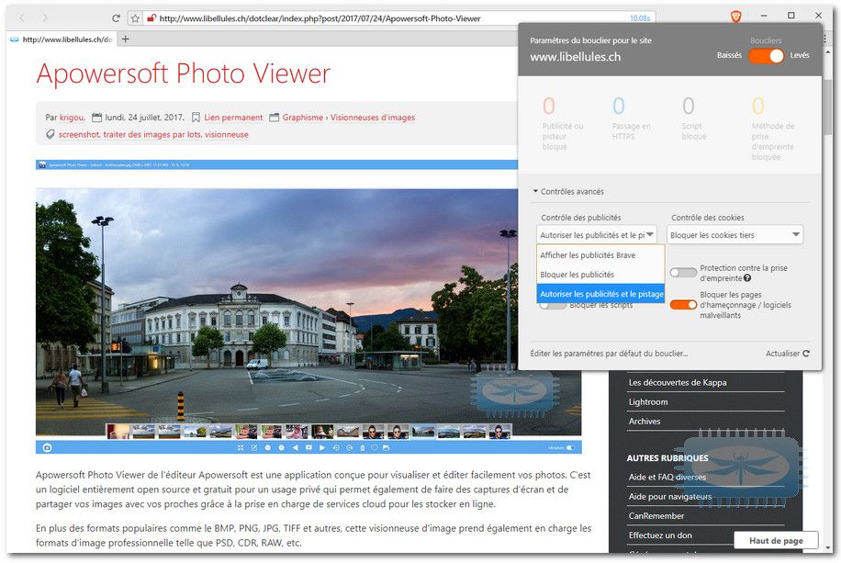841x563 pixels.
Task: Click the slideshow icon in photo viewer toolbar
Action: [308, 447]
